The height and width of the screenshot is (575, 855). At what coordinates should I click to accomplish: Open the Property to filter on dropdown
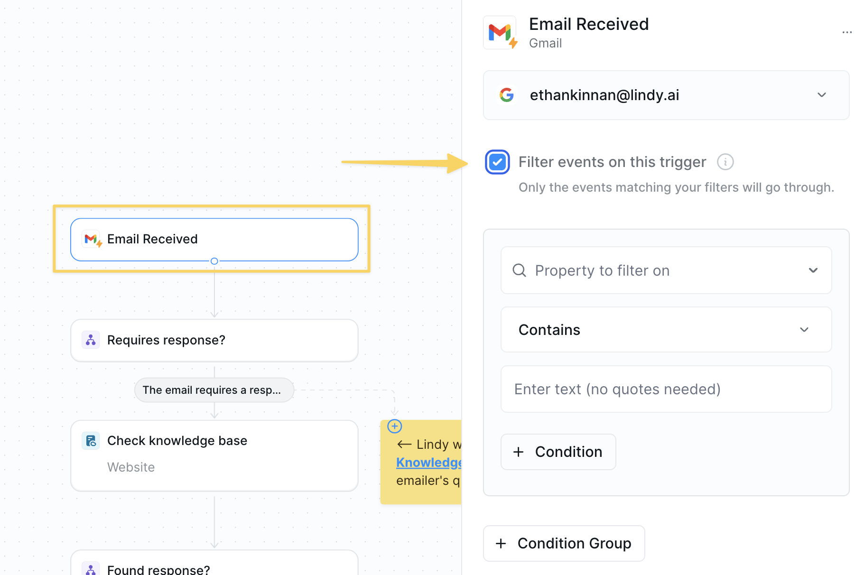coord(666,270)
